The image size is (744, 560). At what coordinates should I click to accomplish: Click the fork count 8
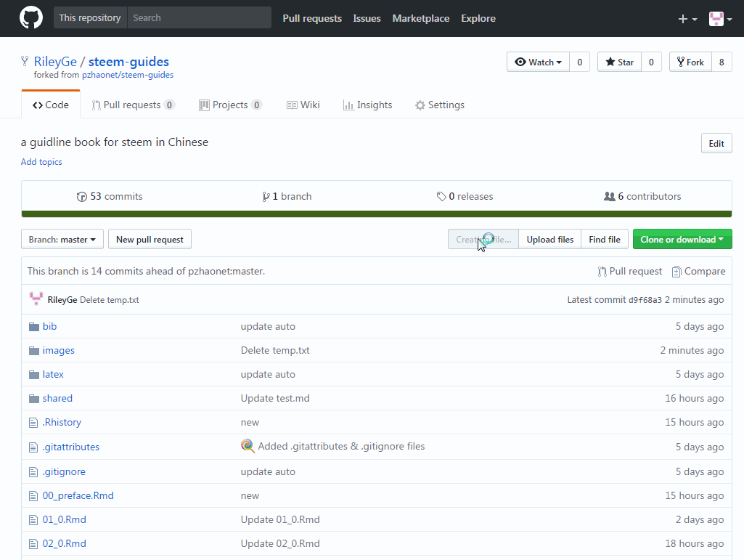721,62
